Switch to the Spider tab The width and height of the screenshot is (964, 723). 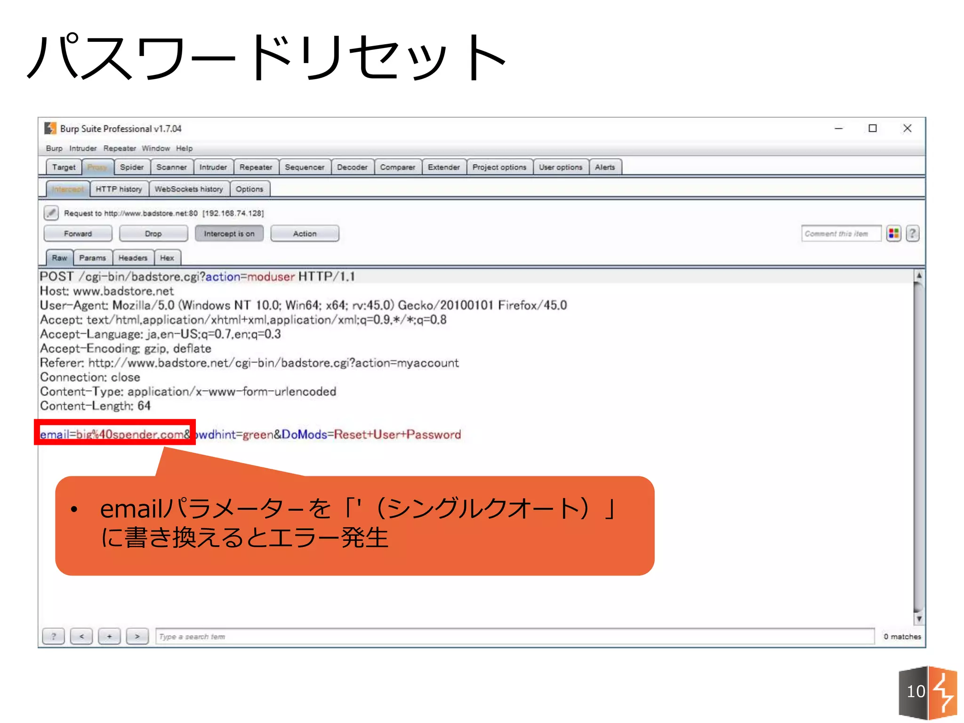click(x=132, y=167)
